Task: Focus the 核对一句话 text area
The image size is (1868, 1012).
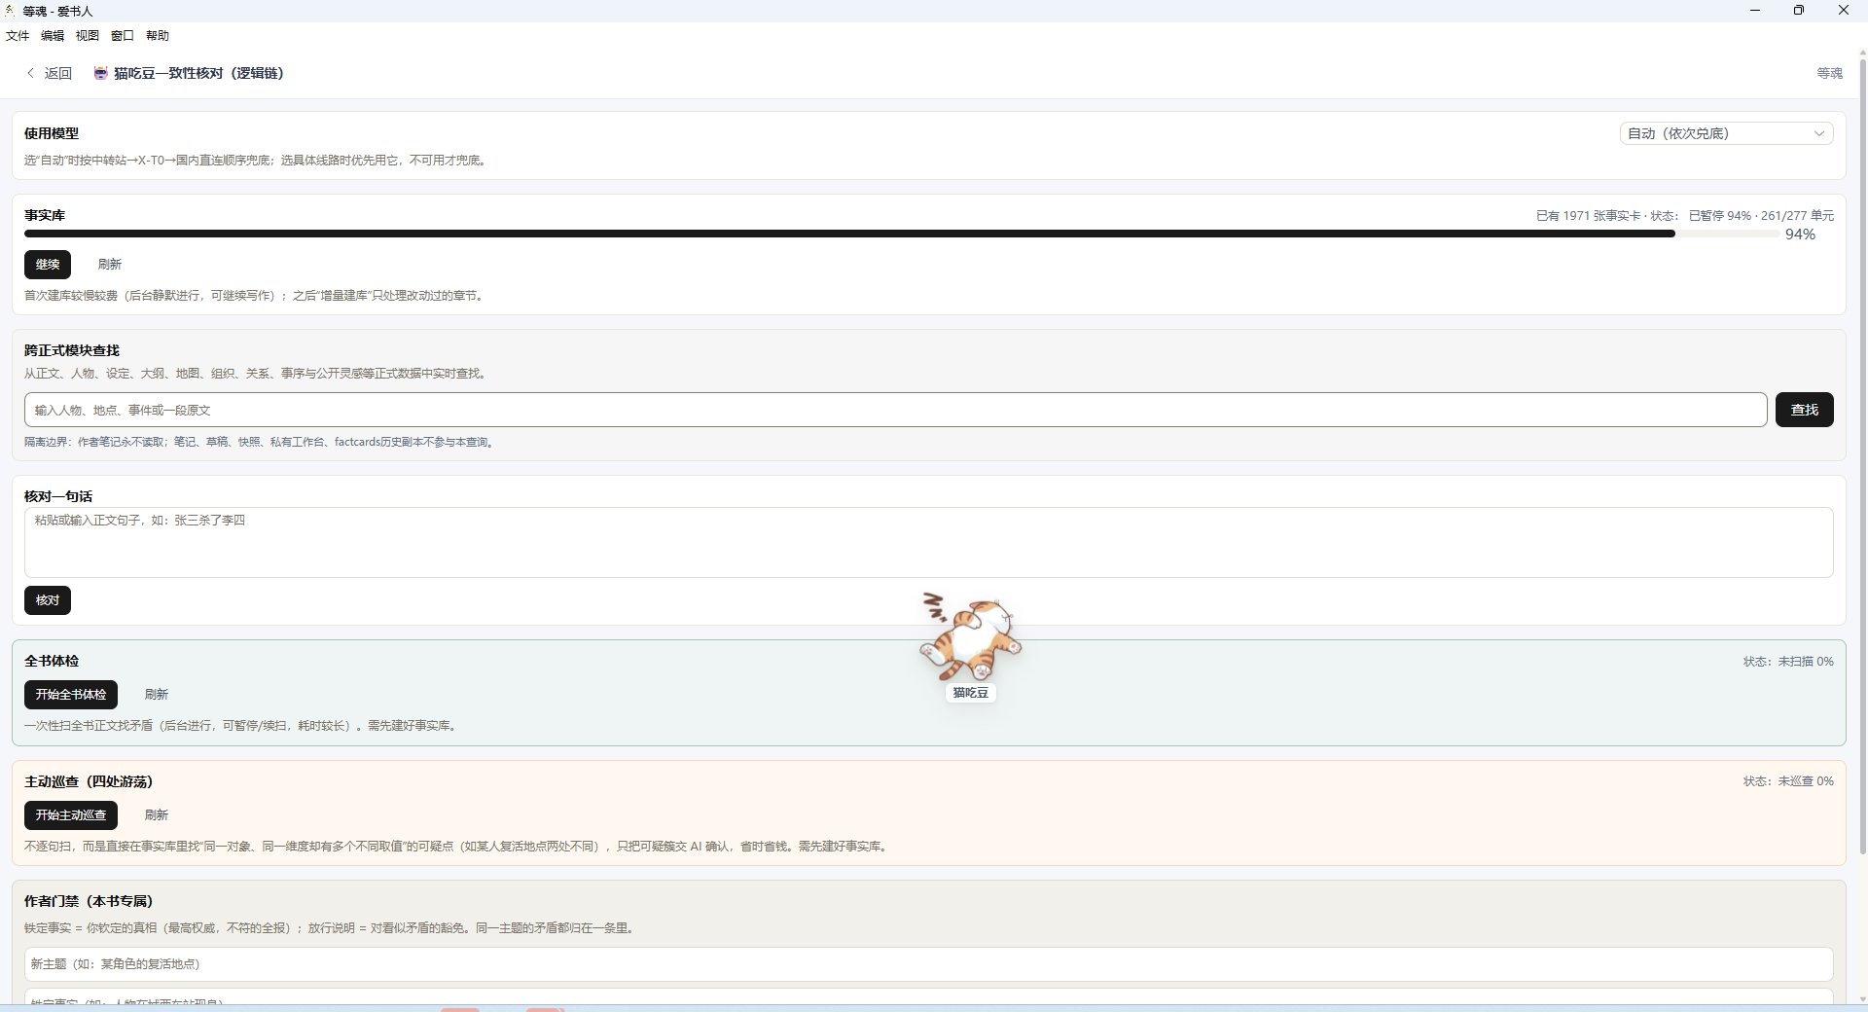Action: pos(928,542)
